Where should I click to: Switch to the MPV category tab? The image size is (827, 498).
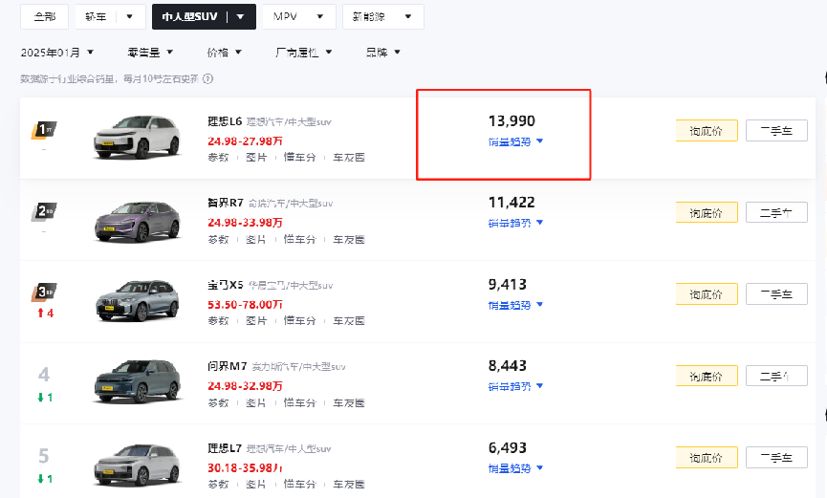(x=298, y=17)
